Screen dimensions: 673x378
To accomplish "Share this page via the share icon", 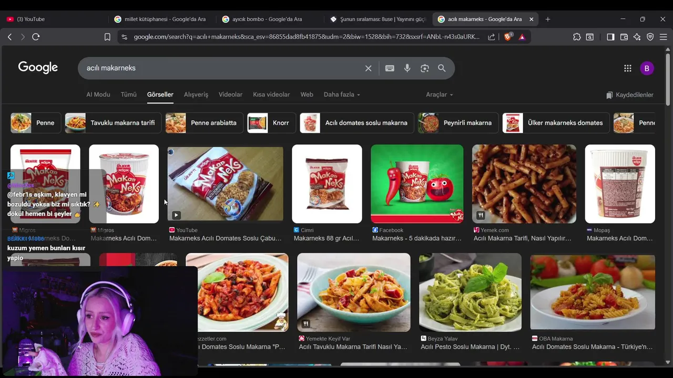I will click(491, 37).
